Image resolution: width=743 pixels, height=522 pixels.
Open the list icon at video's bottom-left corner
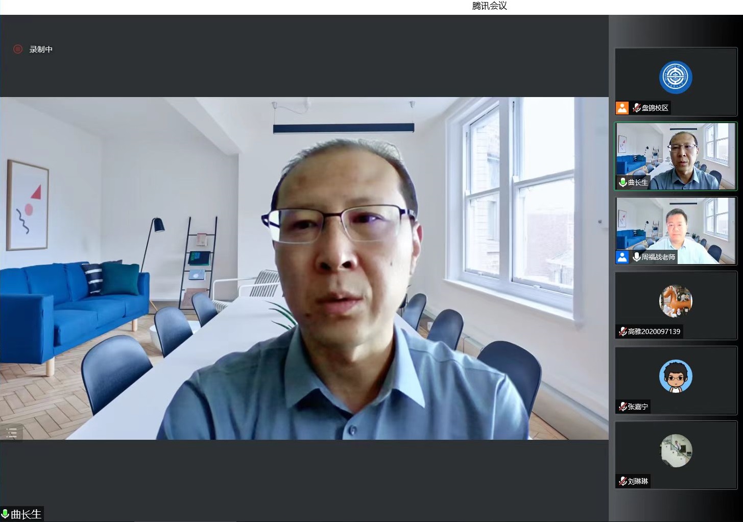point(11,433)
